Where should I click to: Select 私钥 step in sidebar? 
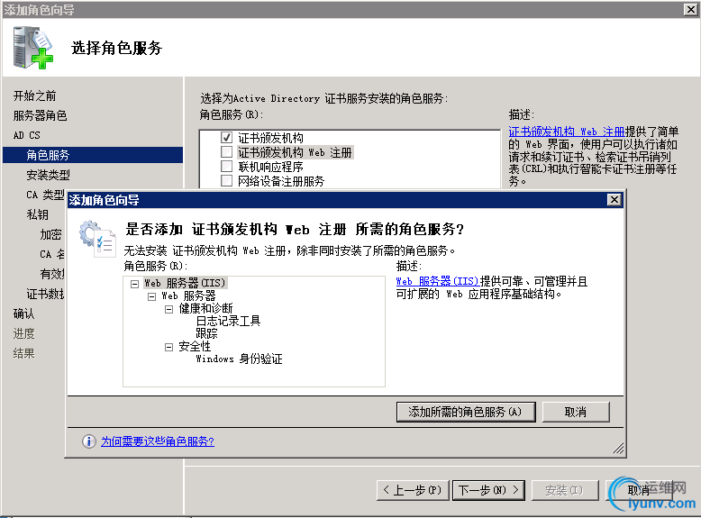pyautogui.click(x=38, y=214)
